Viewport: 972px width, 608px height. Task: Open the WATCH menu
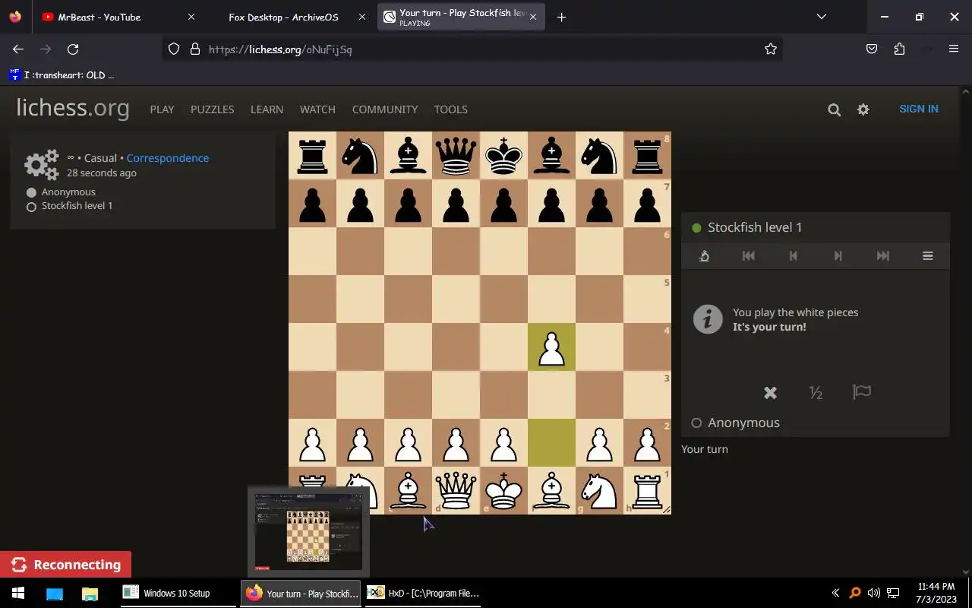tap(317, 109)
